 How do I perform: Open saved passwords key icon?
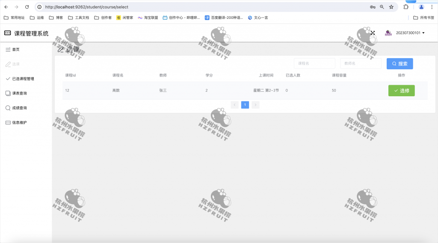coord(373,7)
